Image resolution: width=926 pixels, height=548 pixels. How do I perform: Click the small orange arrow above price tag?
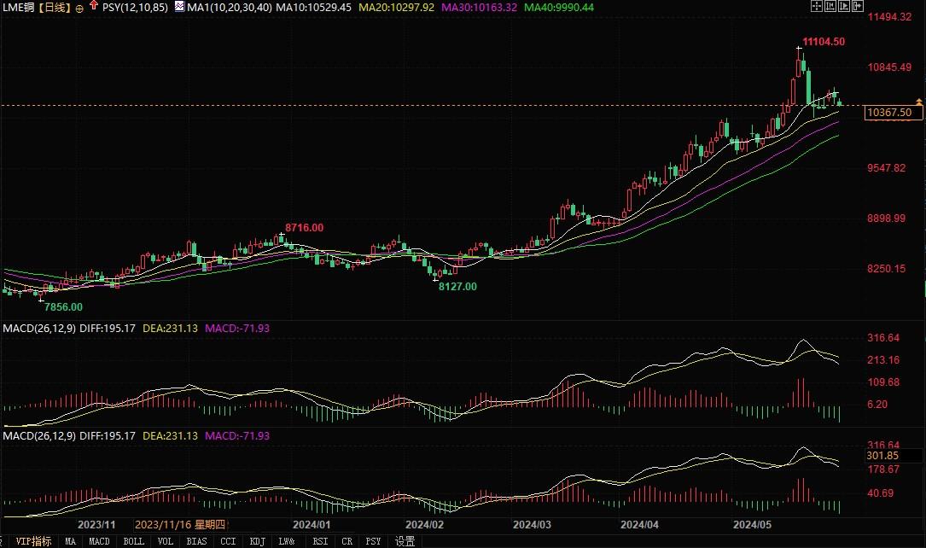[x=919, y=102]
